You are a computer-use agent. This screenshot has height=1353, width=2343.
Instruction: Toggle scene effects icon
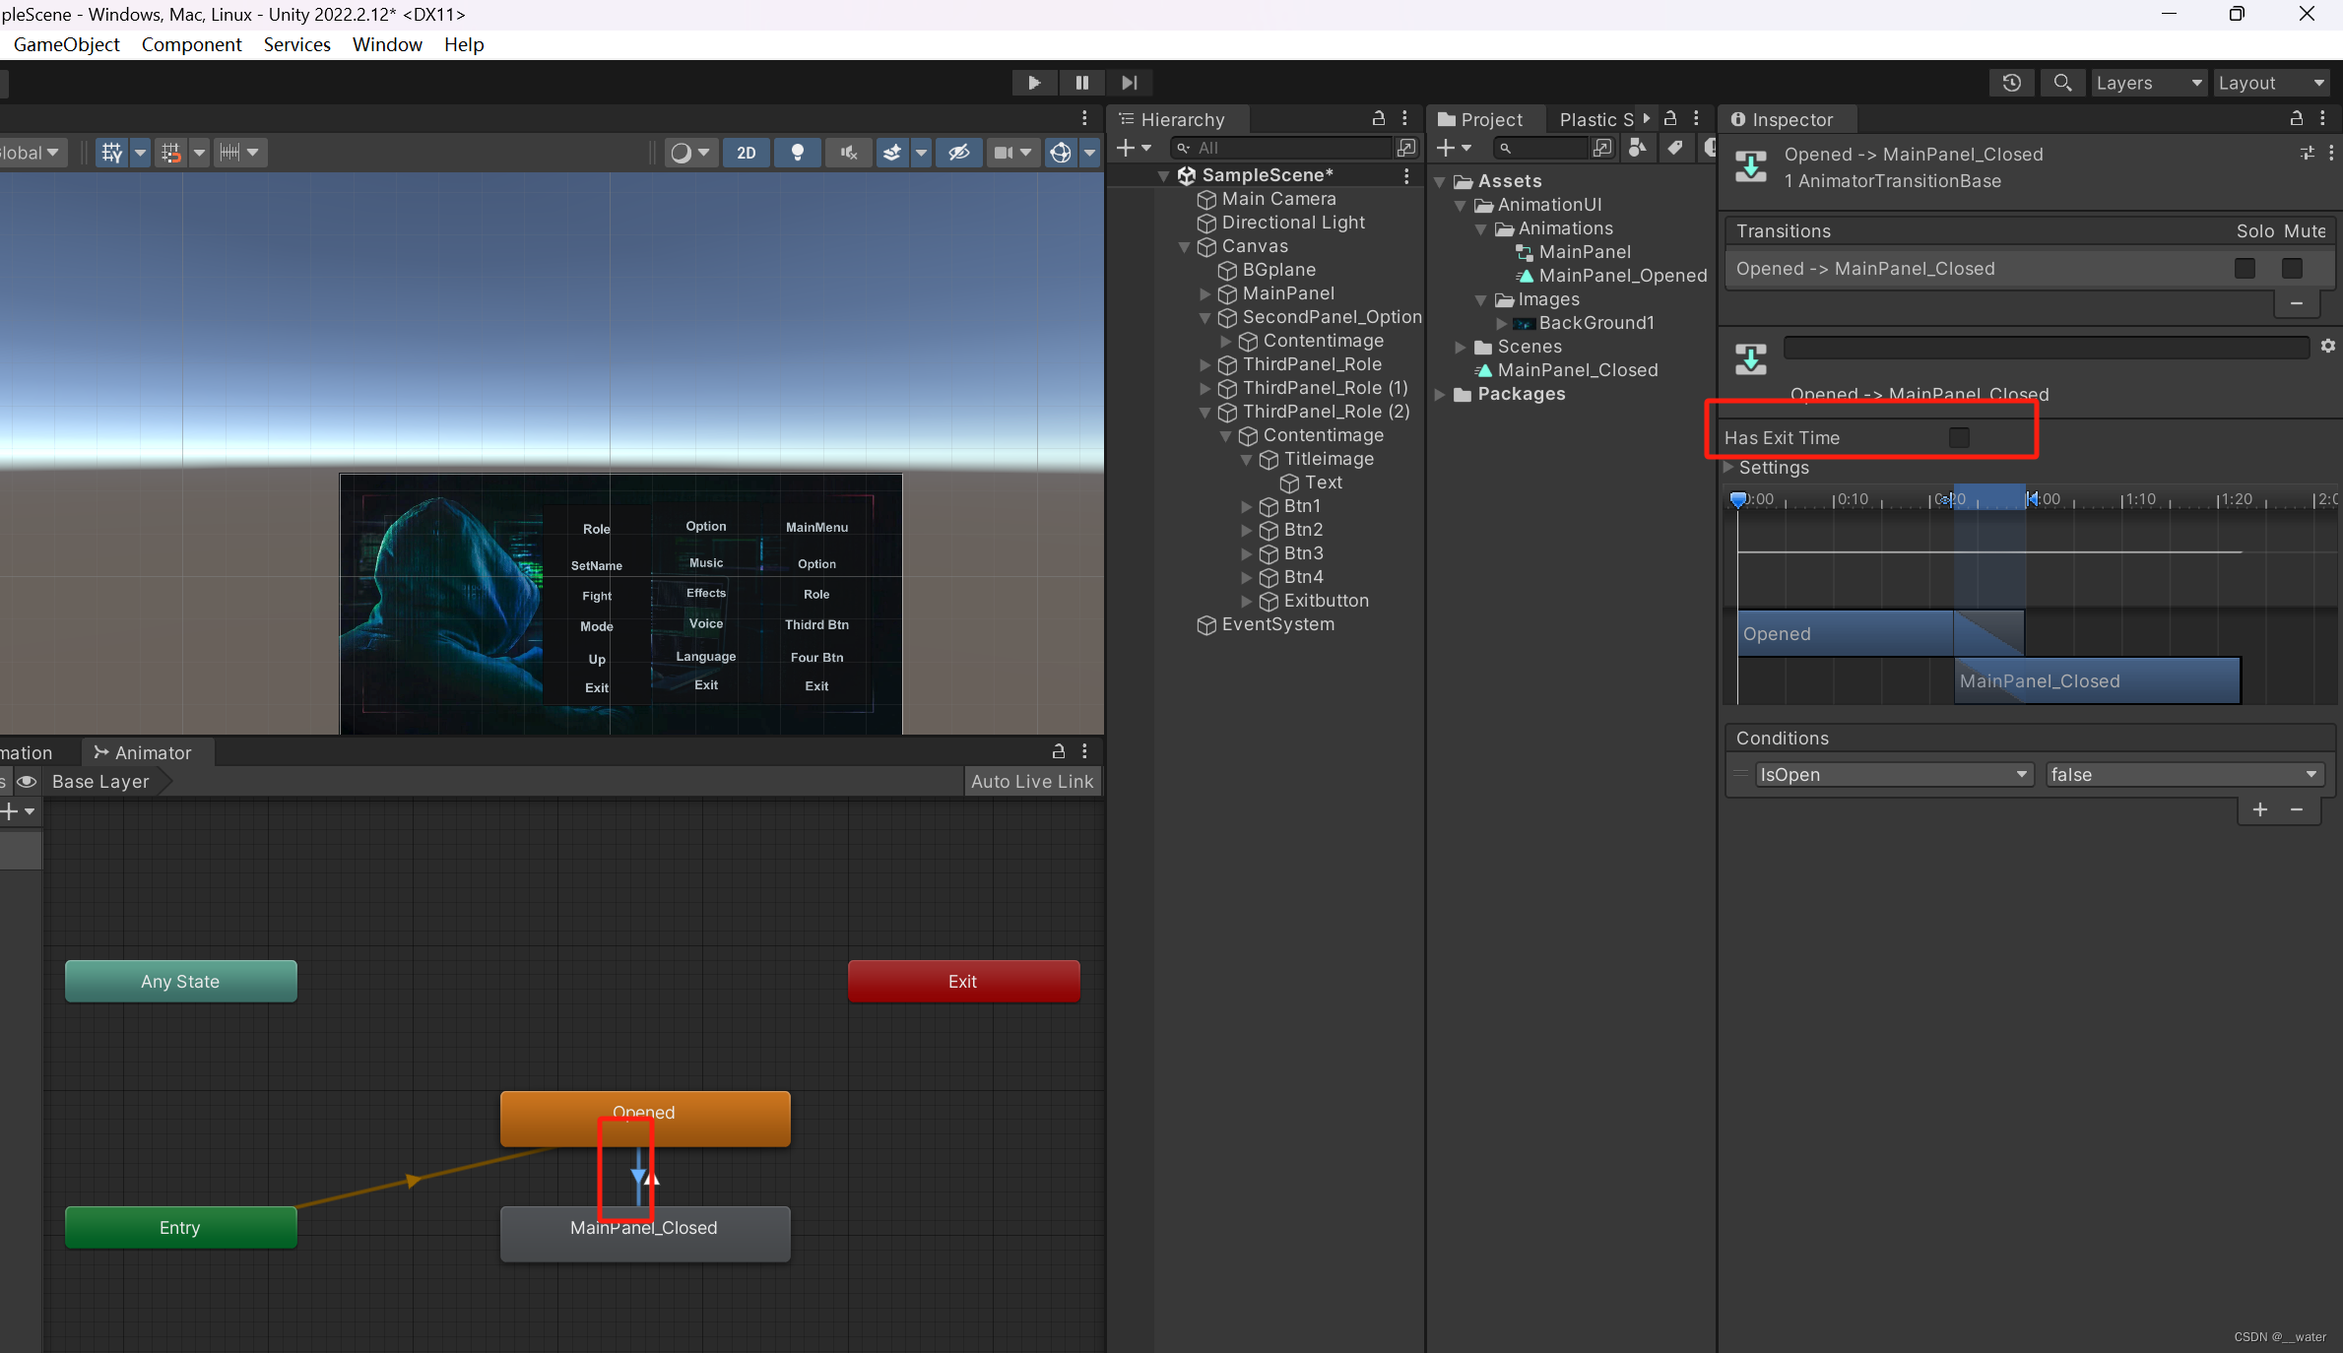point(892,153)
